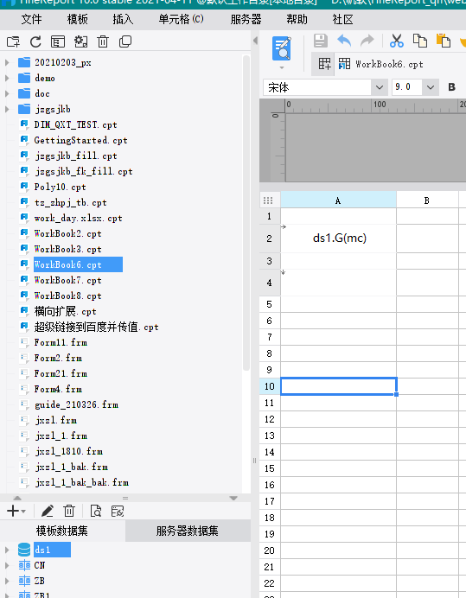Select the 超级链接到百度并传值.cpt file
The height and width of the screenshot is (598, 466).
point(96,327)
